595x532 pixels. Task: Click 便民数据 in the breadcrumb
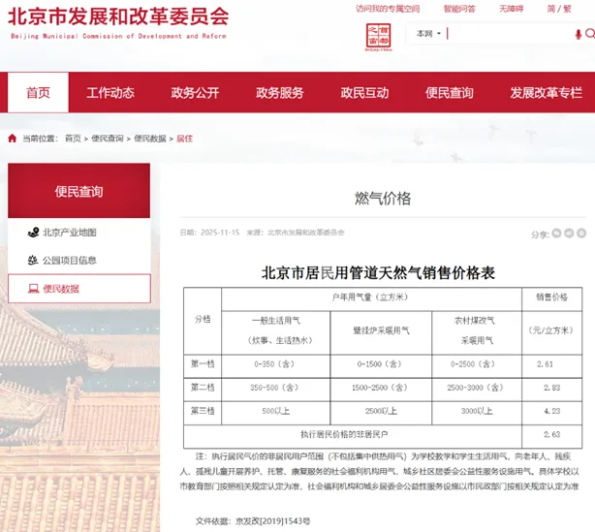tap(150, 139)
